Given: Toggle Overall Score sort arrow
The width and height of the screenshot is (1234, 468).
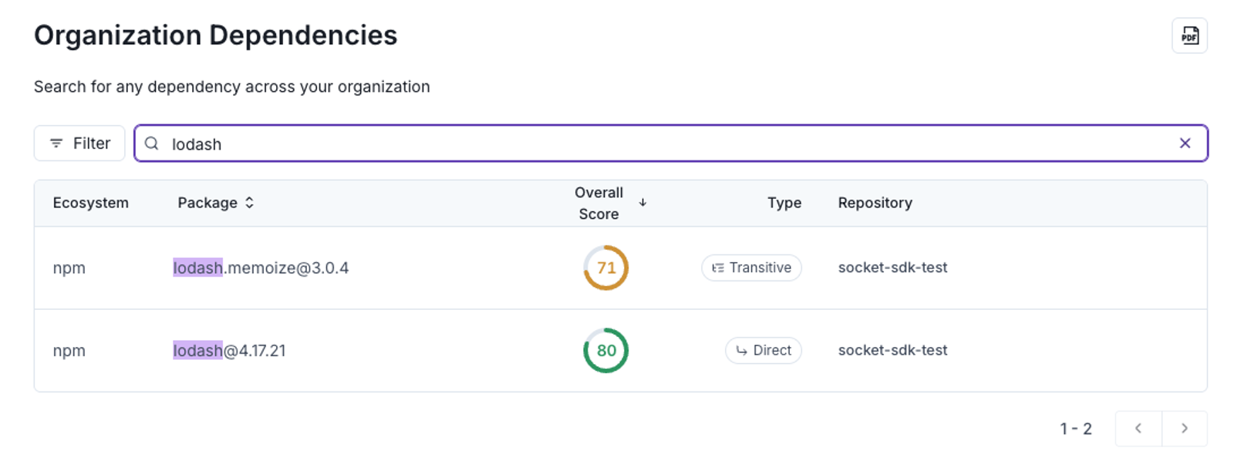Looking at the screenshot, I should pos(642,203).
